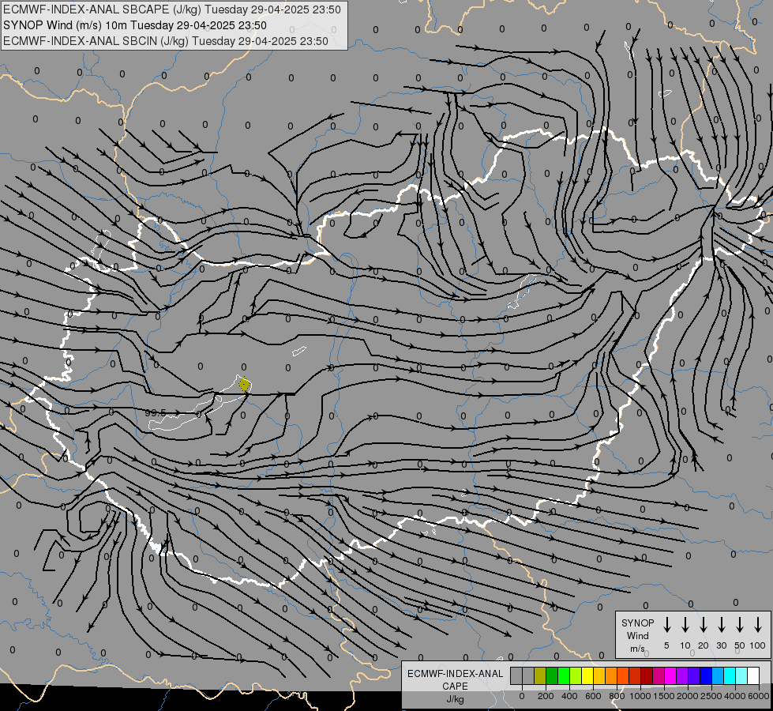This screenshot has height=711, width=773.
Task: Click the wind legend arrow above 30
Action: (721, 625)
